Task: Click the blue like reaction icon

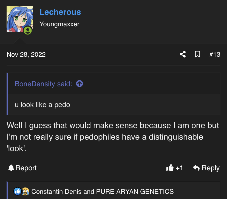Action: [18, 191]
